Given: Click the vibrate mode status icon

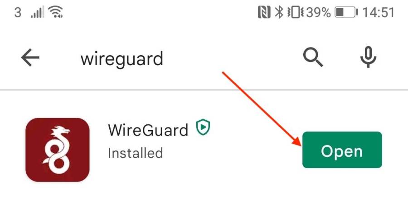Looking at the screenshot, I should 295,12.
